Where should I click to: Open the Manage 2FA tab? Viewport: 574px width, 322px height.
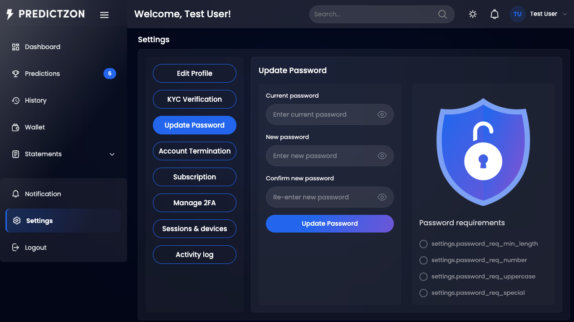click(195, 203)
